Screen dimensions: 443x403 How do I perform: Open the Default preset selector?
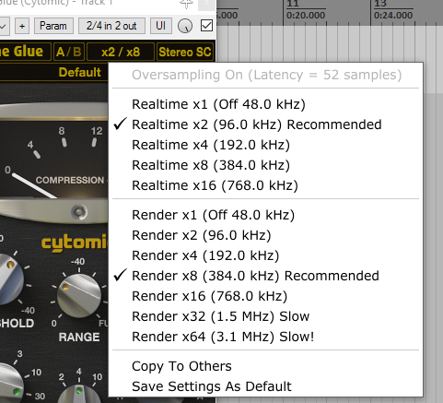coord(79,72)
